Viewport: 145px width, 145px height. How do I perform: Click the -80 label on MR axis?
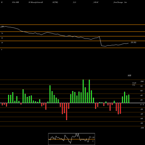142,123
